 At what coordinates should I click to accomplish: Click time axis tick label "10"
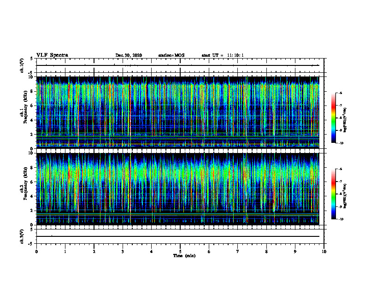coord(324,252)
